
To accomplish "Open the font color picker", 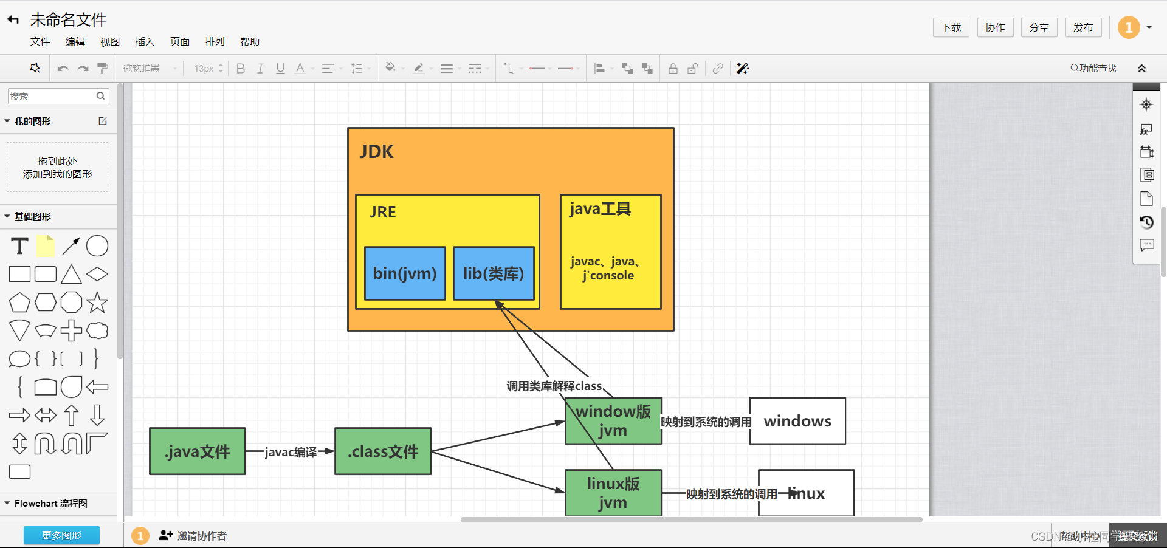I will [303, 69].
